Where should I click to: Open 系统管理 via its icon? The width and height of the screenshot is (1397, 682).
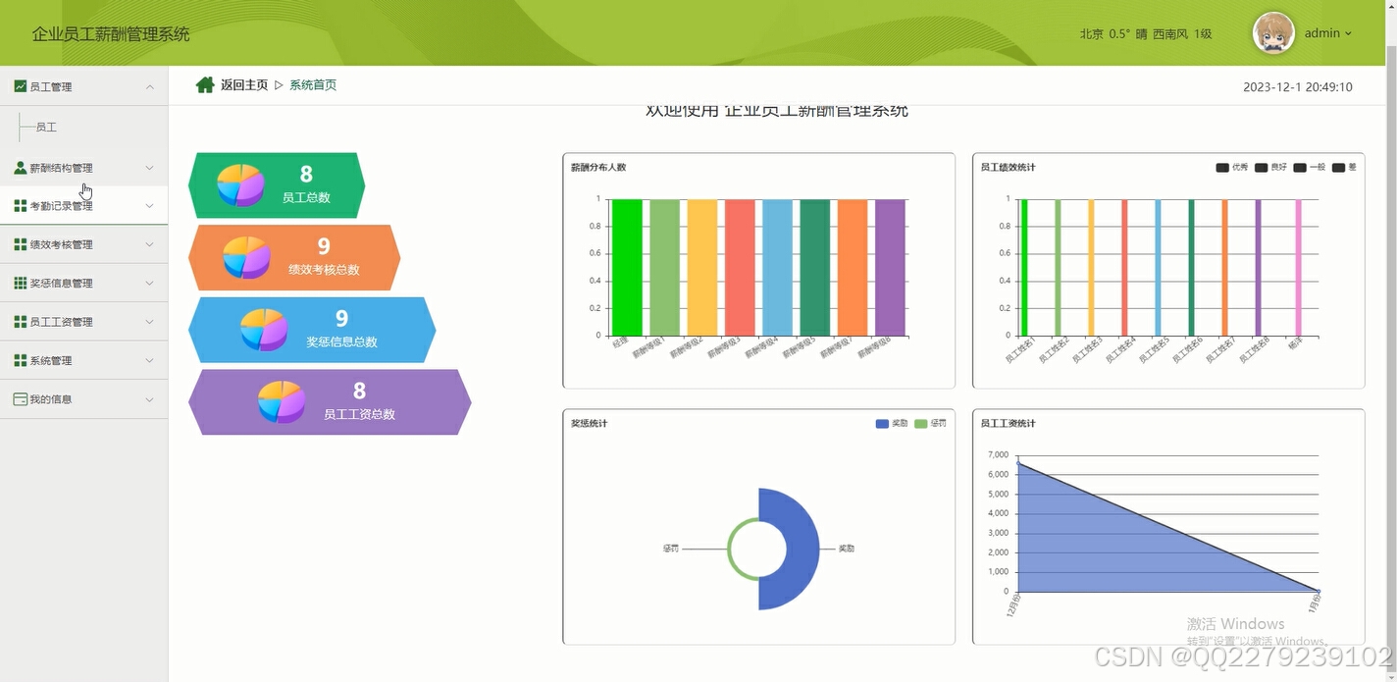click(x=19, y=360)
